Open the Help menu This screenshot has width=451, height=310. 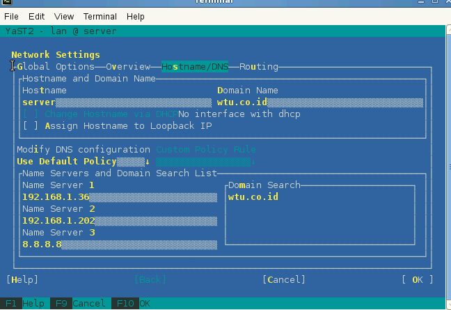136,17
